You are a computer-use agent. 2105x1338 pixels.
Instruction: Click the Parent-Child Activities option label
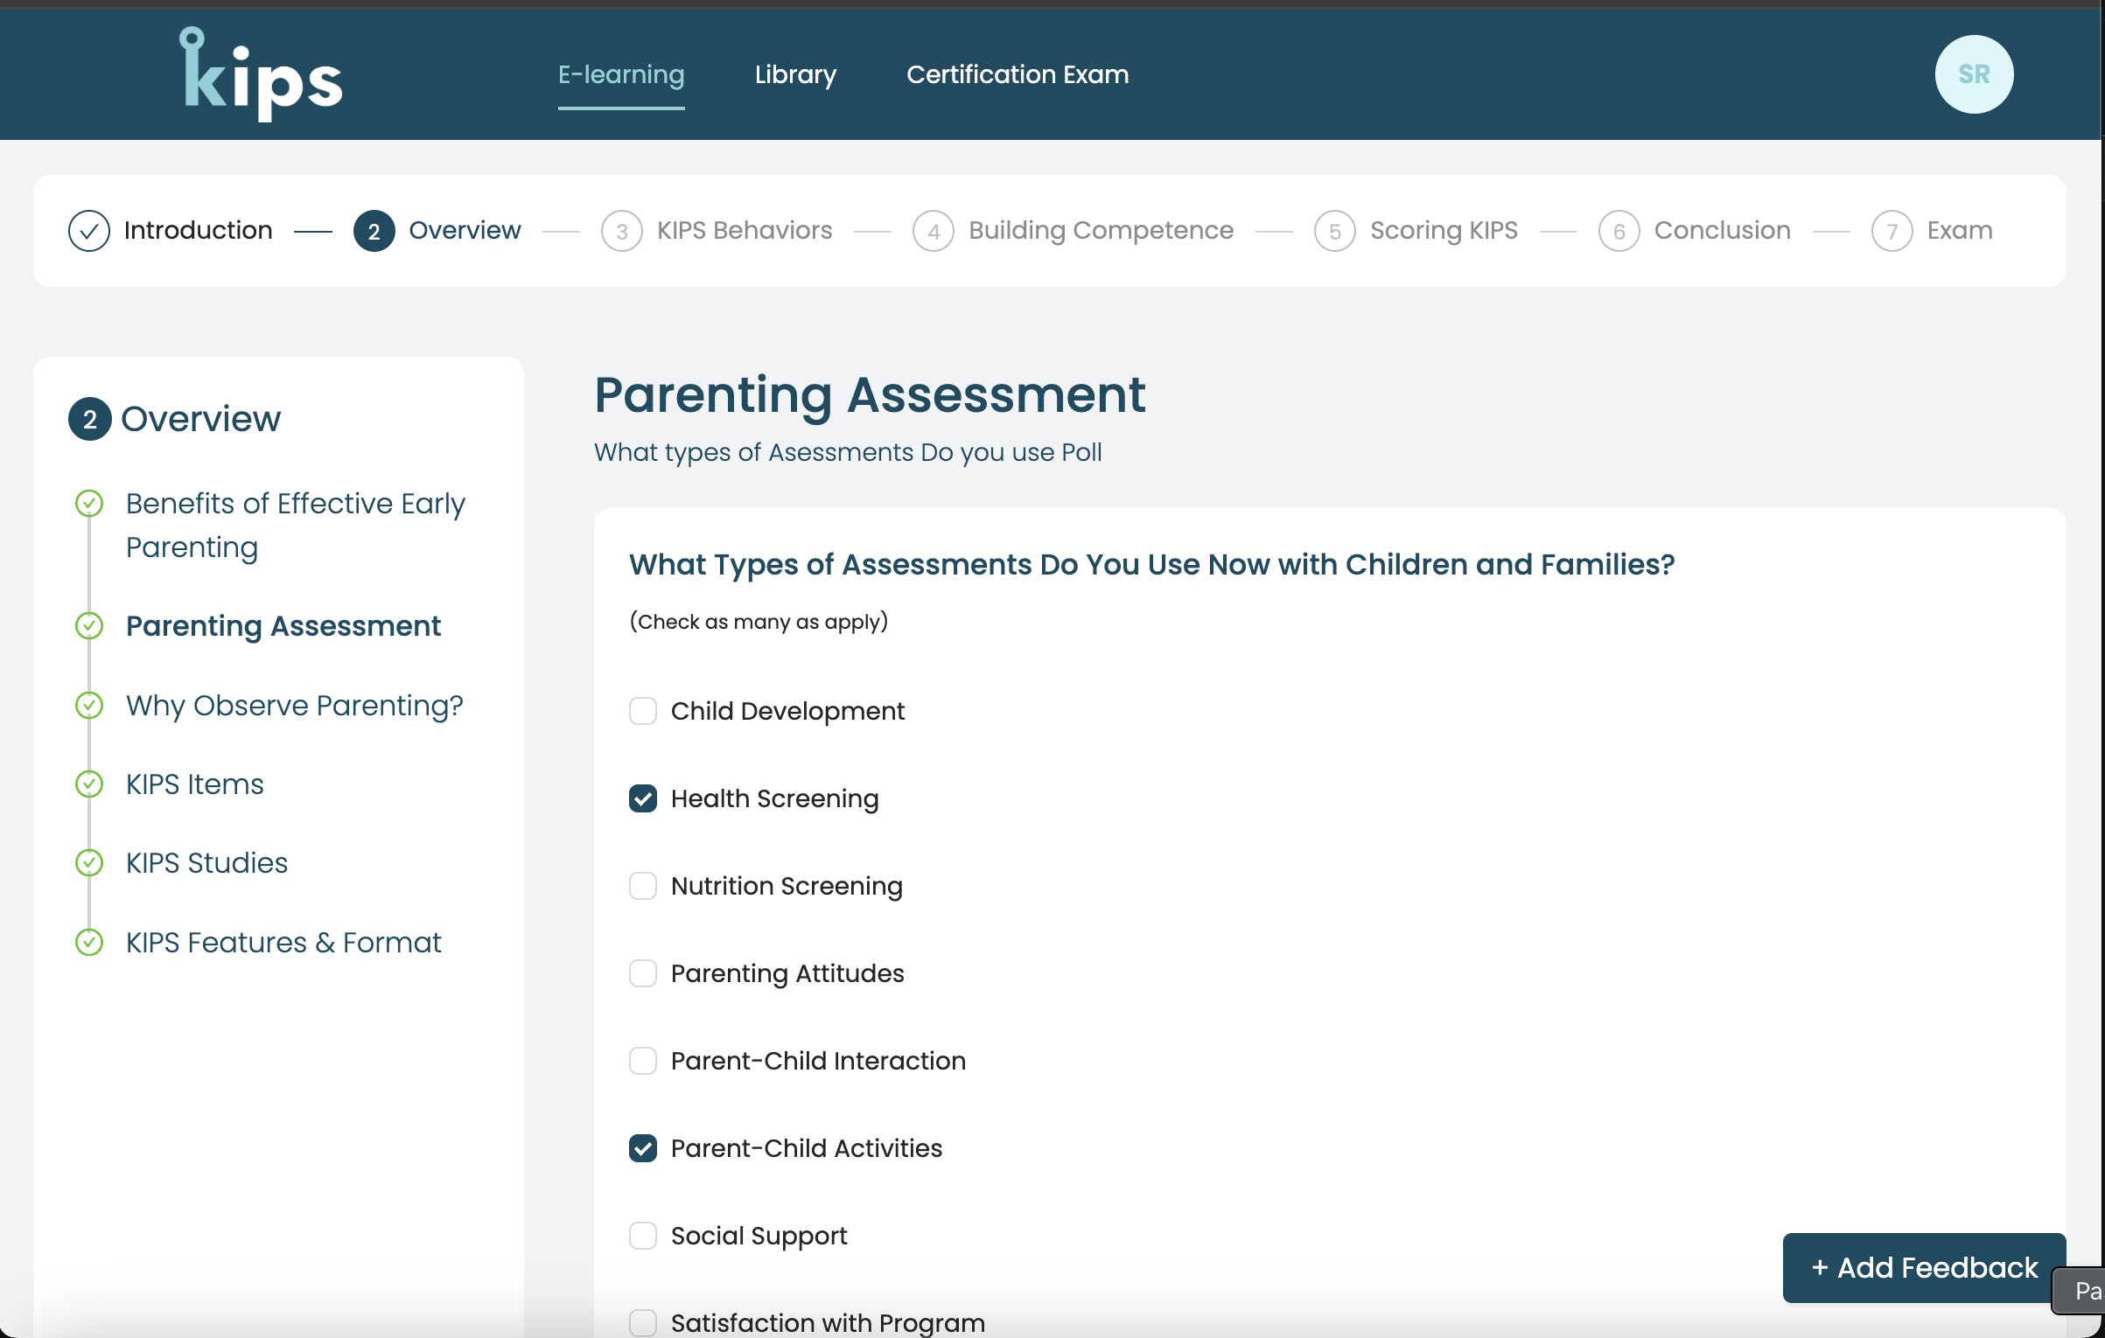[x=807, y=1148]
